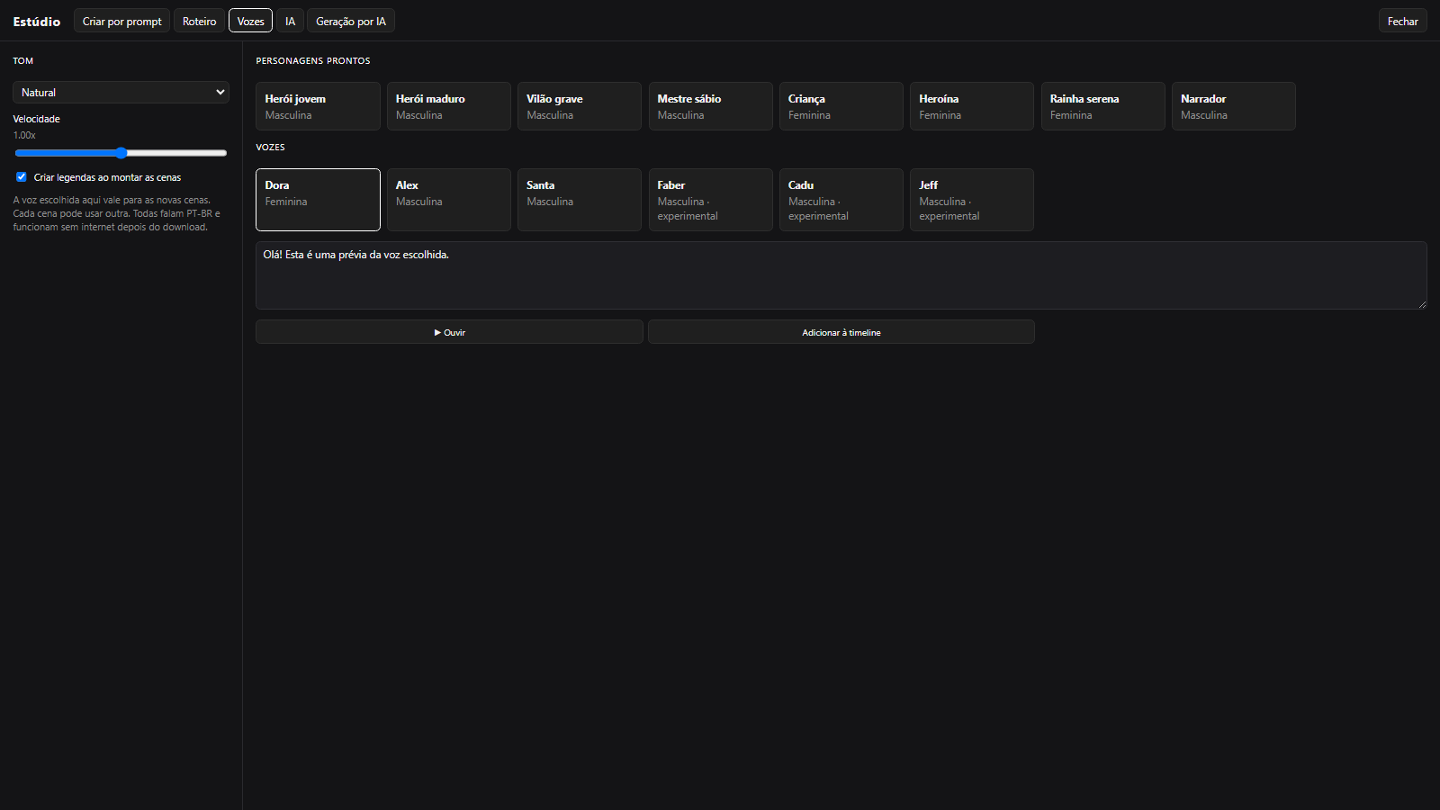Close the studio with Fechar
Image resolution: width=1440 pixels, height=810 pixels.
coord(1402,21)
